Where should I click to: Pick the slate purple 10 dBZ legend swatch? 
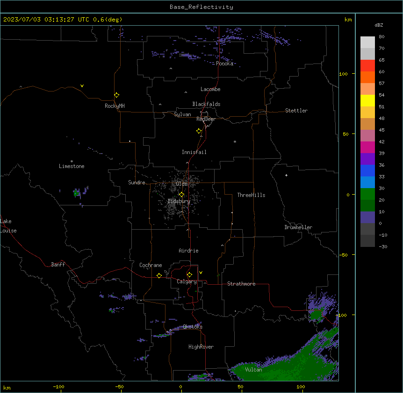(x=367, y=218)
